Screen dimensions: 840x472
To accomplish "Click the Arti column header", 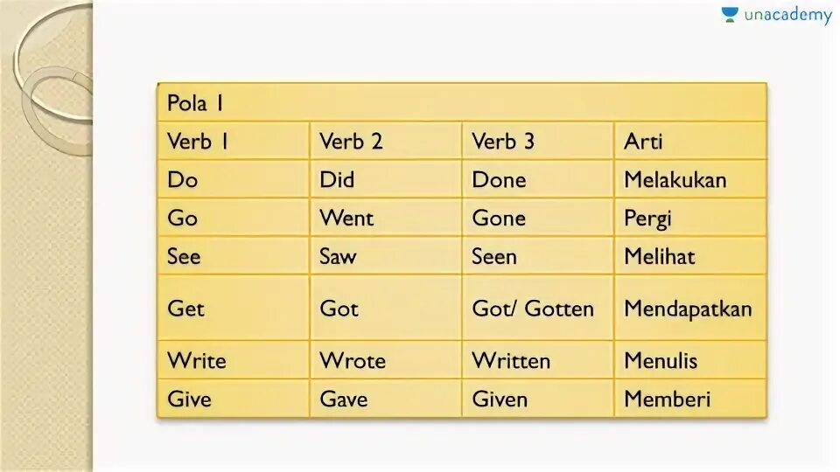I will coord(690,141).
